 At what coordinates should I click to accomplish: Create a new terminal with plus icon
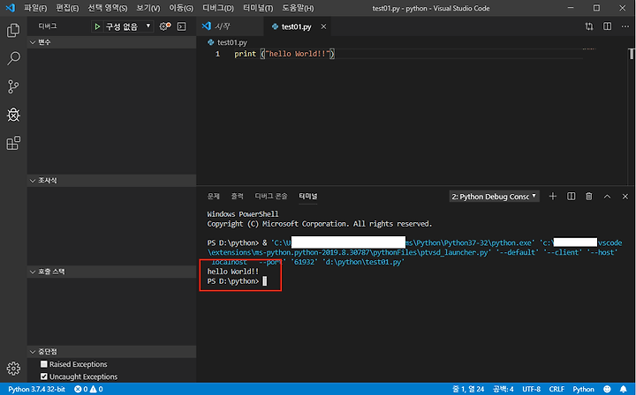552,197
